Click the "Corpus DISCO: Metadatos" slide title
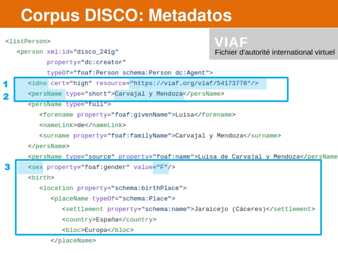Viewport: 338px width, 253px height. [x=126, y=15]
